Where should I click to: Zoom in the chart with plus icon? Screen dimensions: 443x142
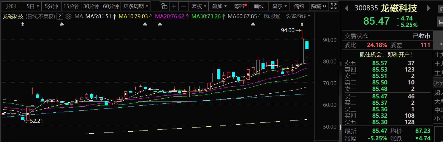[x=174, y=6]
